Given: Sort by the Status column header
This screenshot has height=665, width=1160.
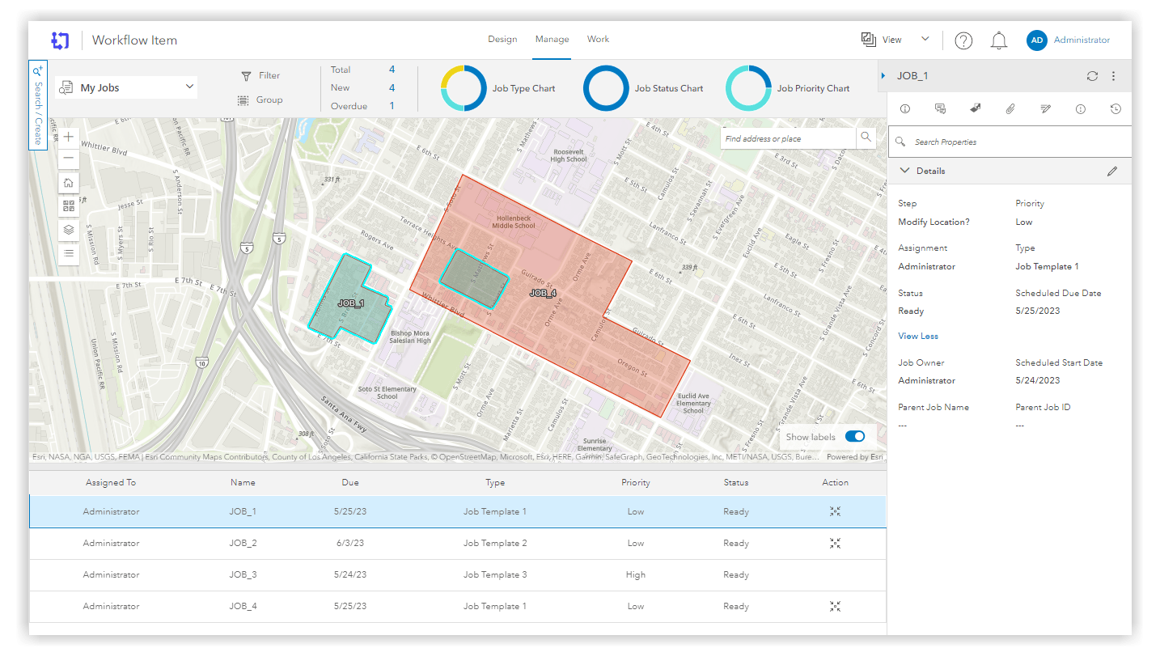Looking at the screenshot, I should point(736,483).
